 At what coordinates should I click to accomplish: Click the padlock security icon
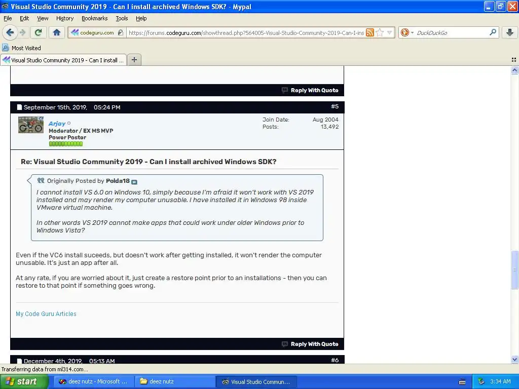(121, 32)
